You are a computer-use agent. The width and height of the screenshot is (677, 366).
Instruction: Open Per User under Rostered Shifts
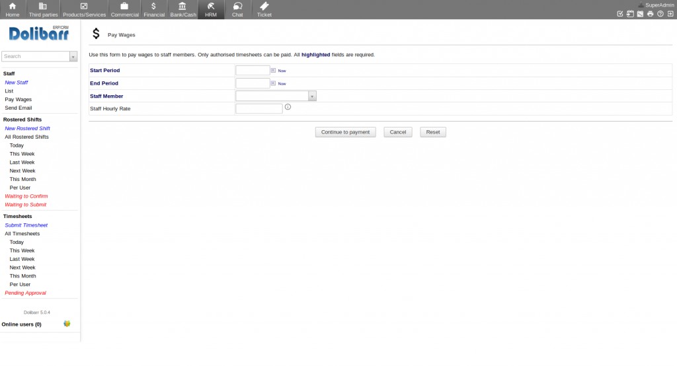point(20,188)
